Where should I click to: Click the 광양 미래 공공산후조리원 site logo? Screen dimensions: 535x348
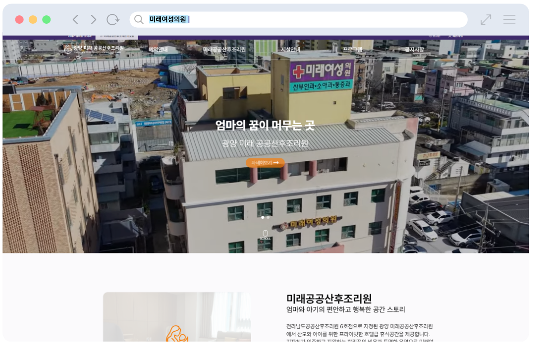click(x=94, y=49)
